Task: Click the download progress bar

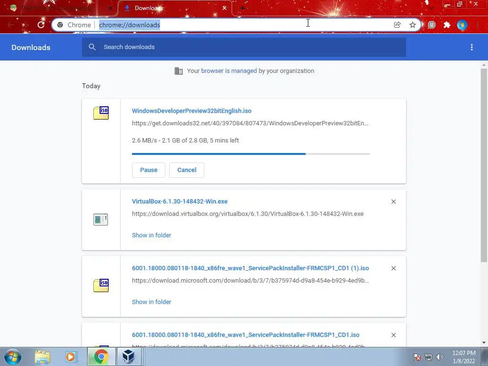Action: (x=251, y=154)
